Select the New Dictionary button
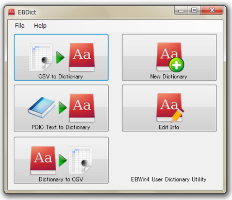The height and width of the screenshot is (200, 232). pyautogui.click(x=169, y=57)
